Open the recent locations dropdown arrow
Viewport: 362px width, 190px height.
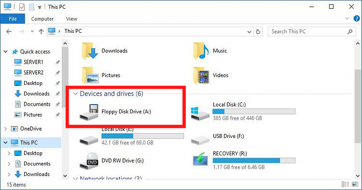tap(32, 32)
